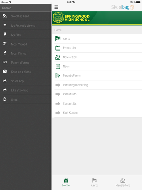
Task: Expand the Parent Info arrow
Action: [x=58, y=94]
